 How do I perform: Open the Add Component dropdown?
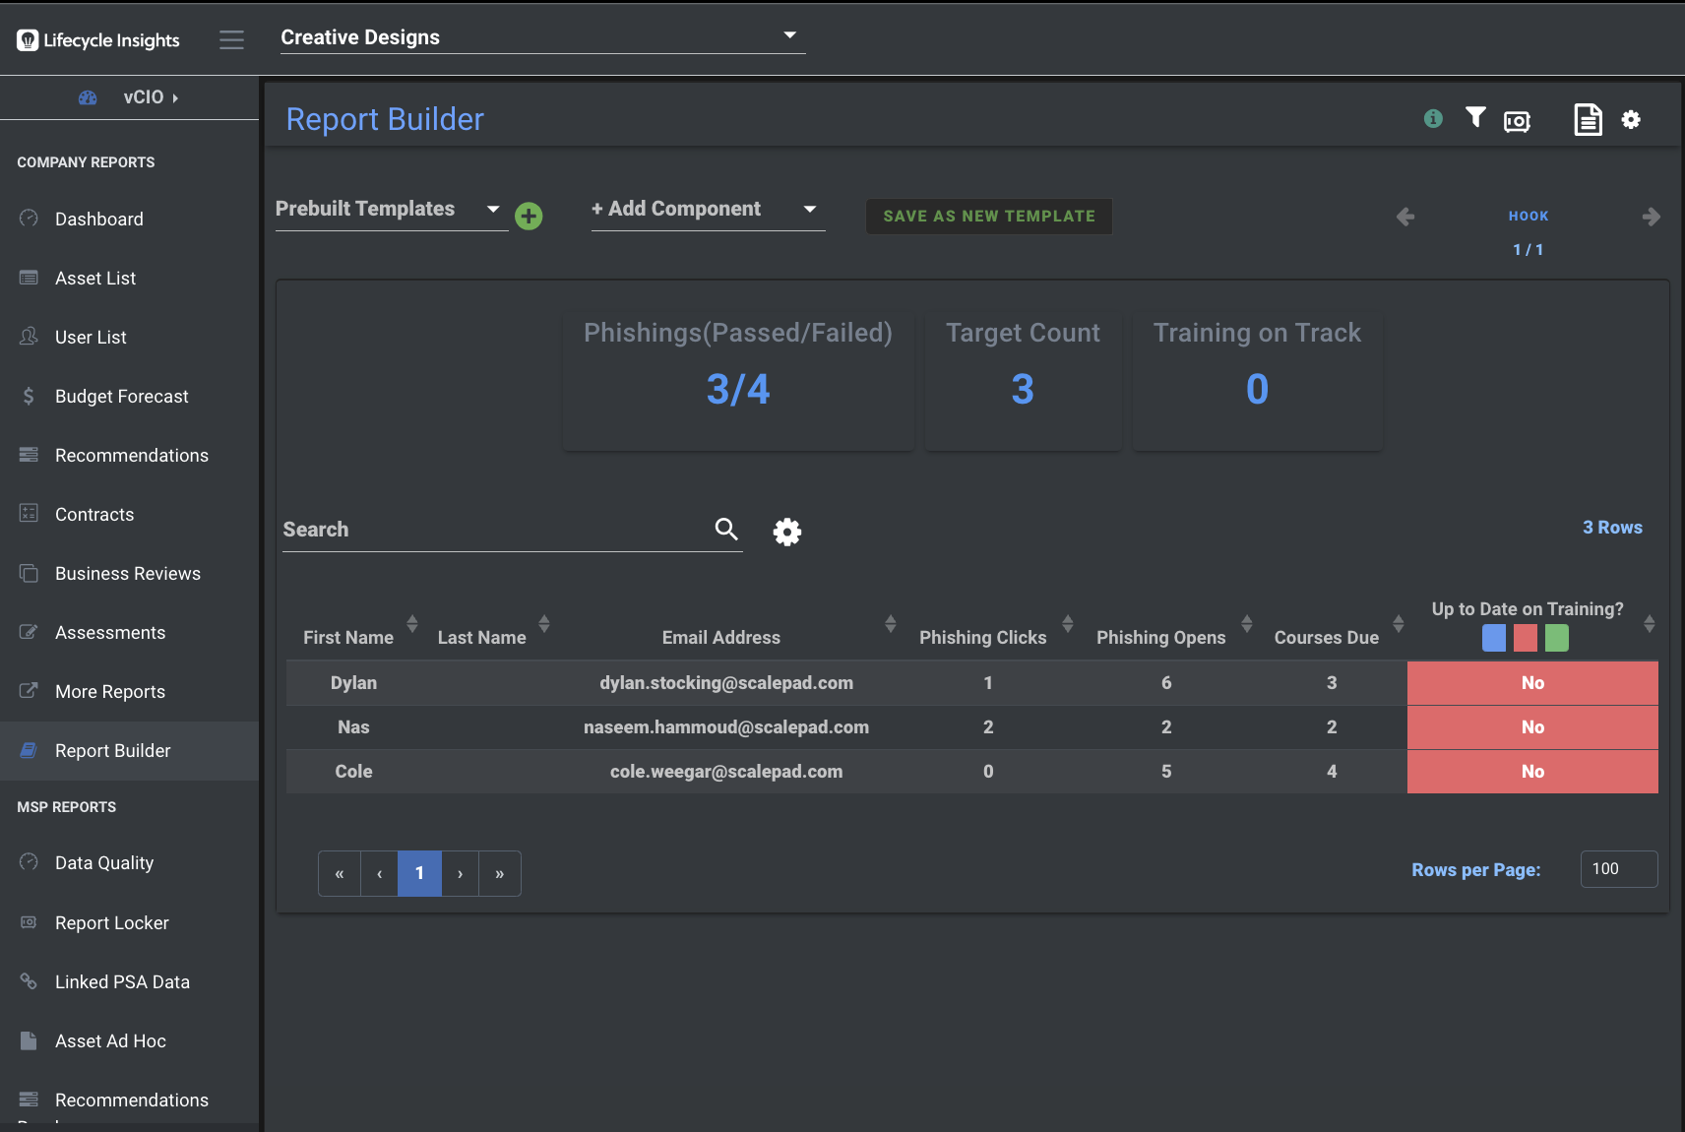(808, 209)
